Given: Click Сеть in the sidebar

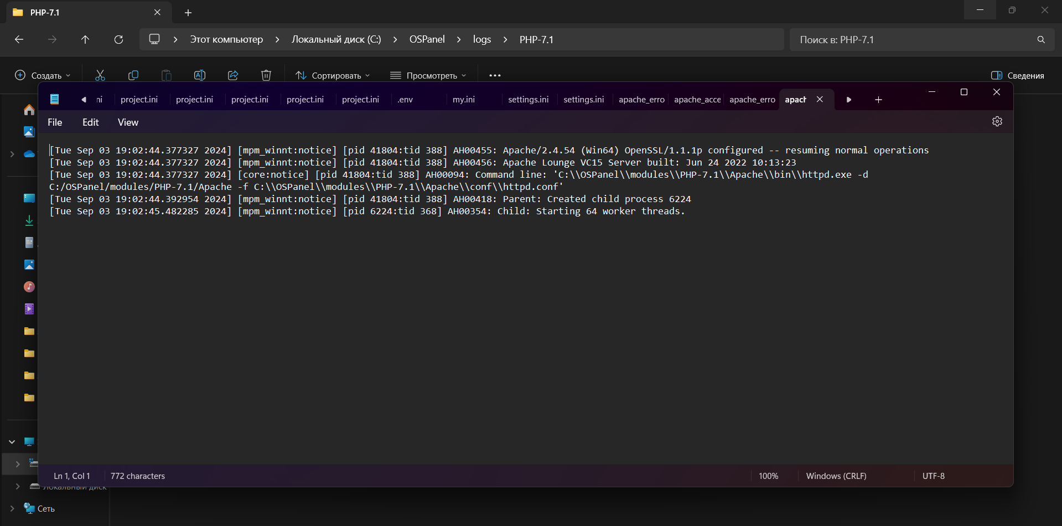Looking at the screenshot, I should point(46,508).
